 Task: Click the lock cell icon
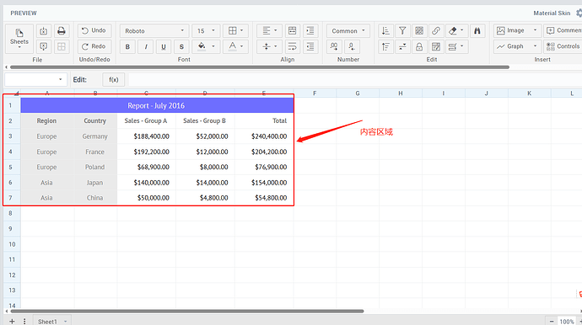click(x=419, y=46)
